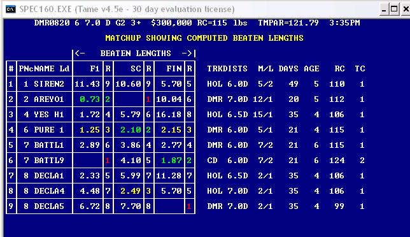Click the 5.99 SC value for DECLA1
The image size is (410, 237).
[131, 176]
